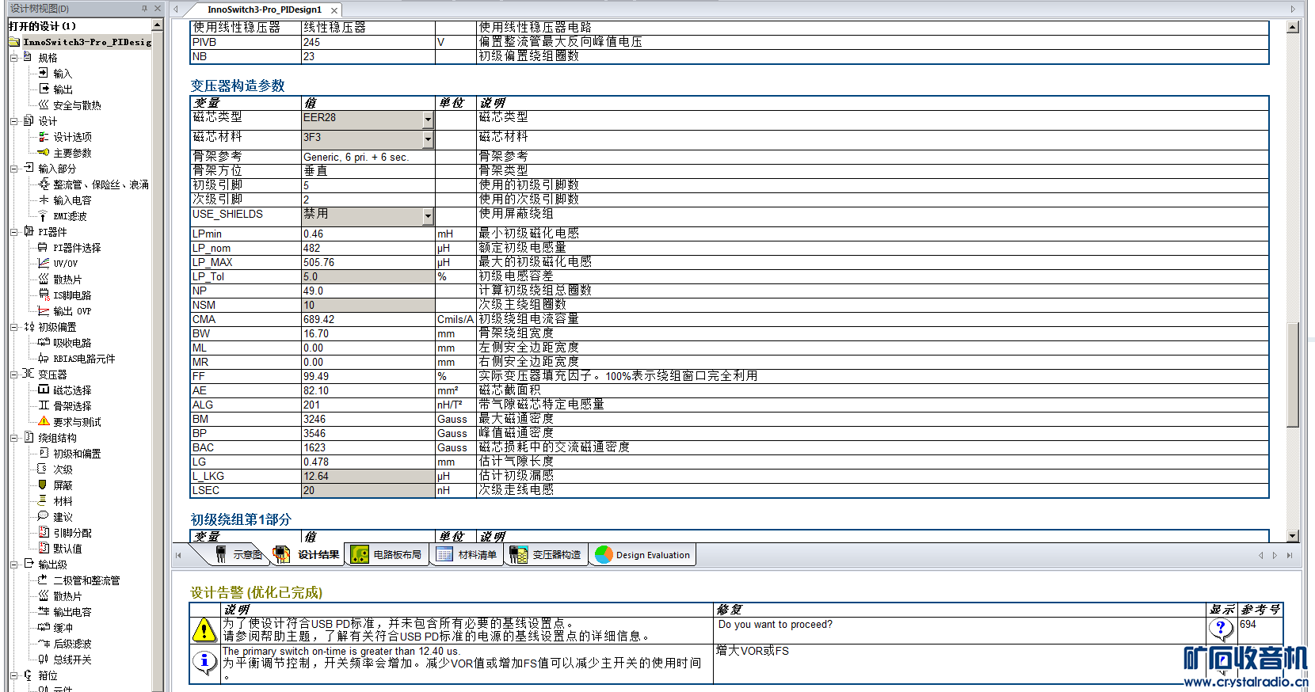This screenshot has height=692, width=1315.
Task: Click the PI器件选择 chip icon
Action: point(44,247)
